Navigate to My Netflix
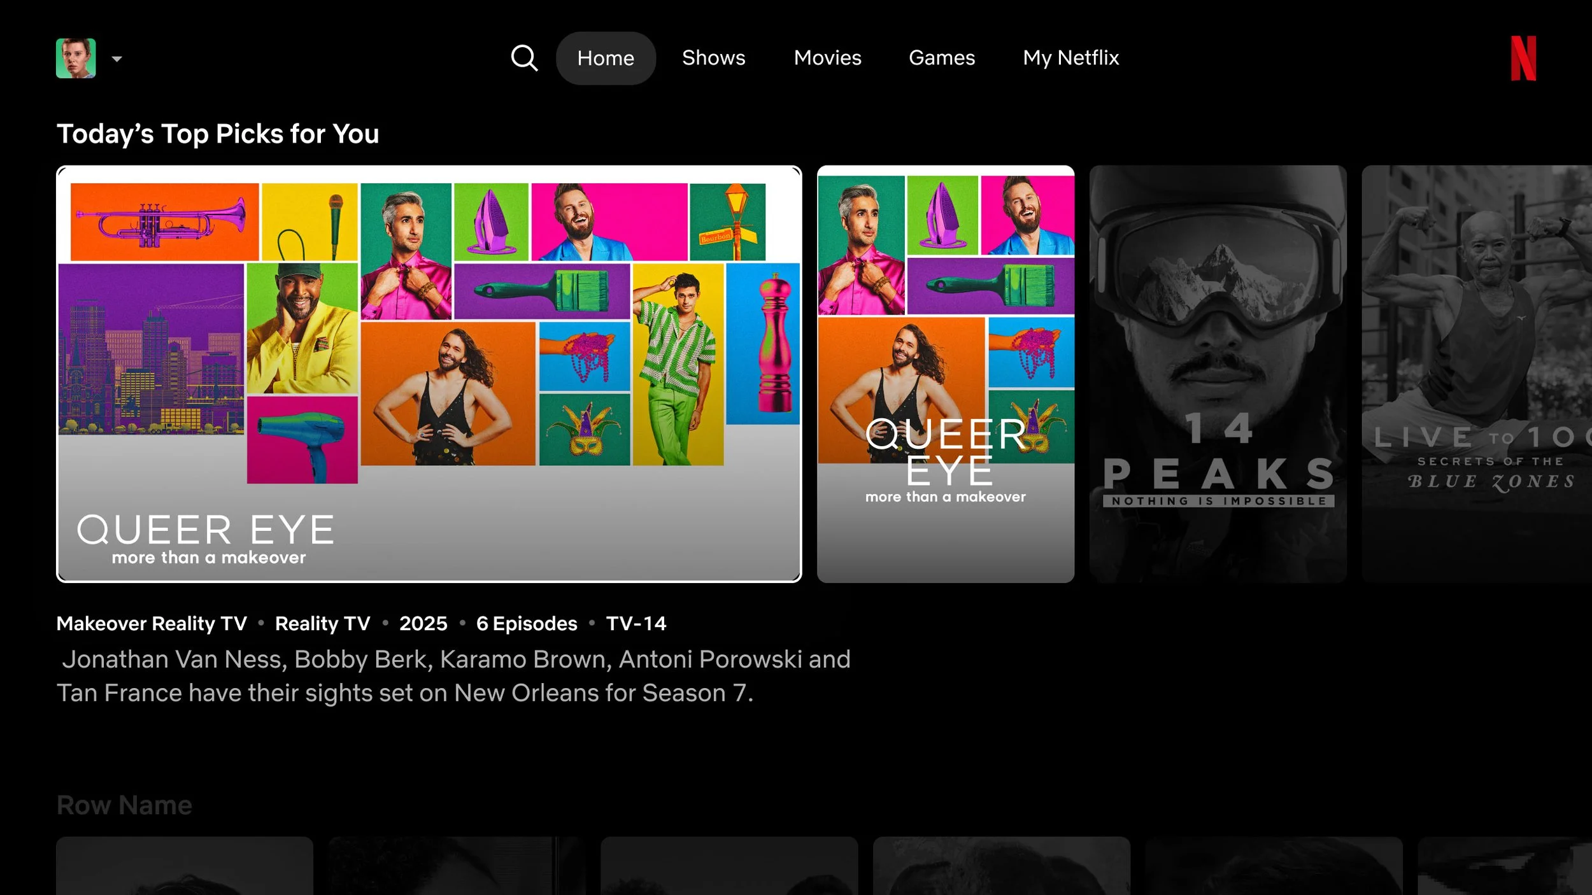The height and width of the screenshot is (895, 1592). coord(1070,58)
